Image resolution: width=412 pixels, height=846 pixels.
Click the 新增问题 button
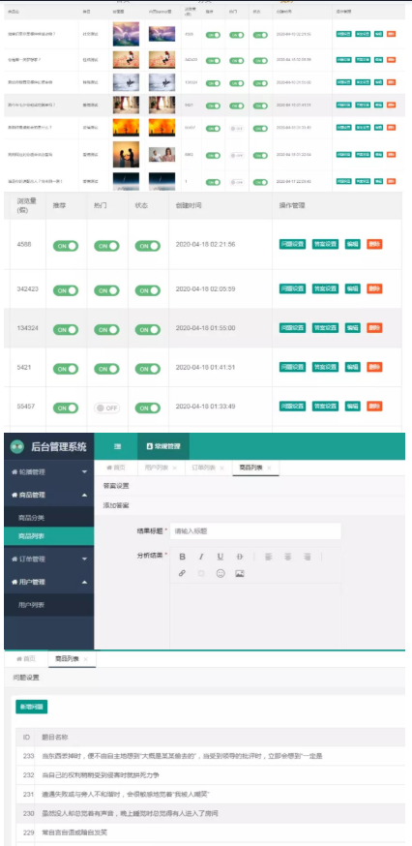(x=31, y=707)
